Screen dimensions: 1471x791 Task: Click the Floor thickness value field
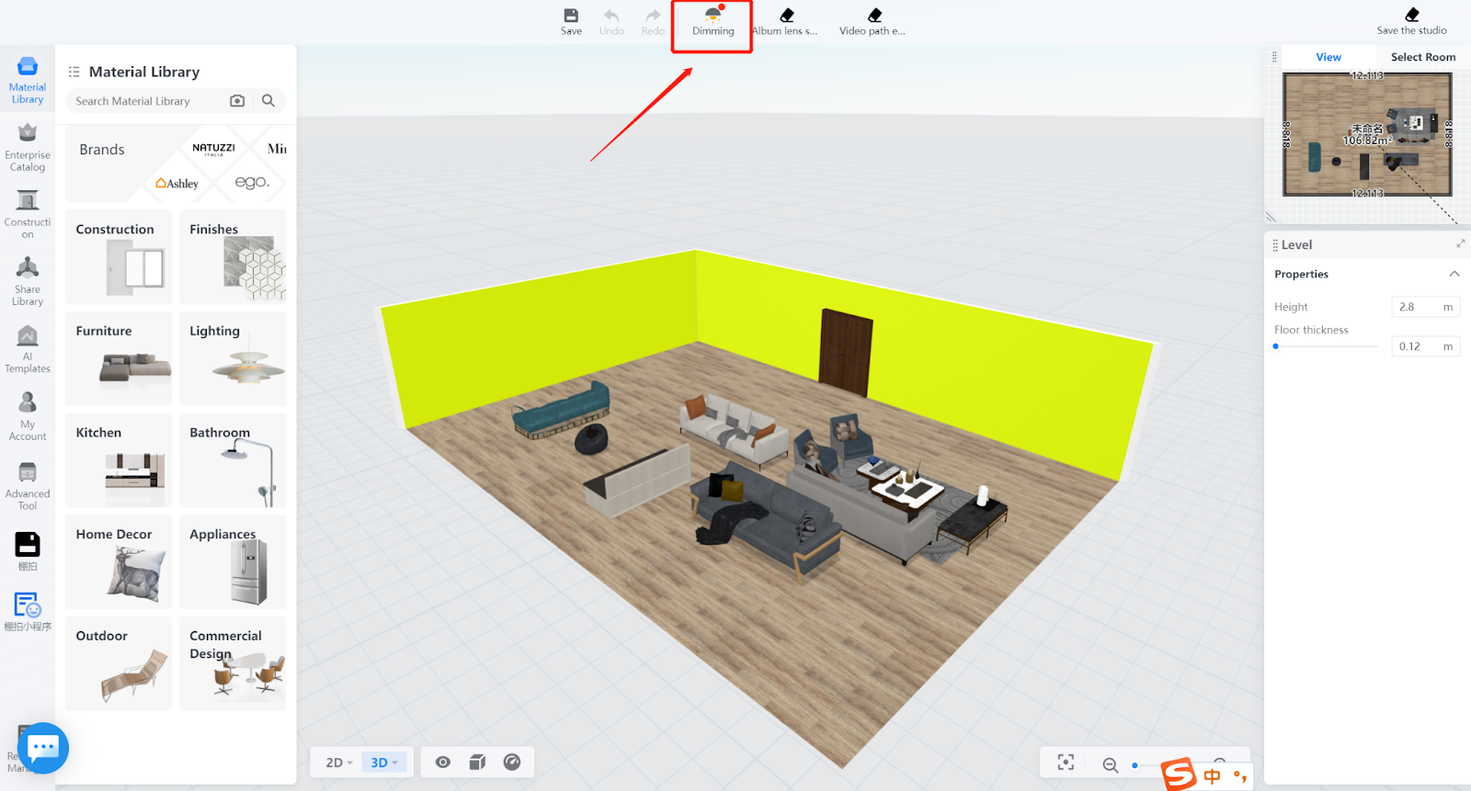[x=1426, y=346]
